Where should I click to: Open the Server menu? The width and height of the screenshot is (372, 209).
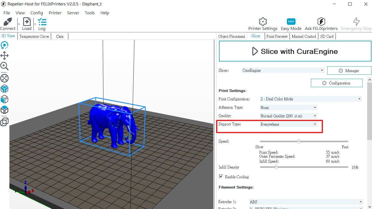pos(73,13)
